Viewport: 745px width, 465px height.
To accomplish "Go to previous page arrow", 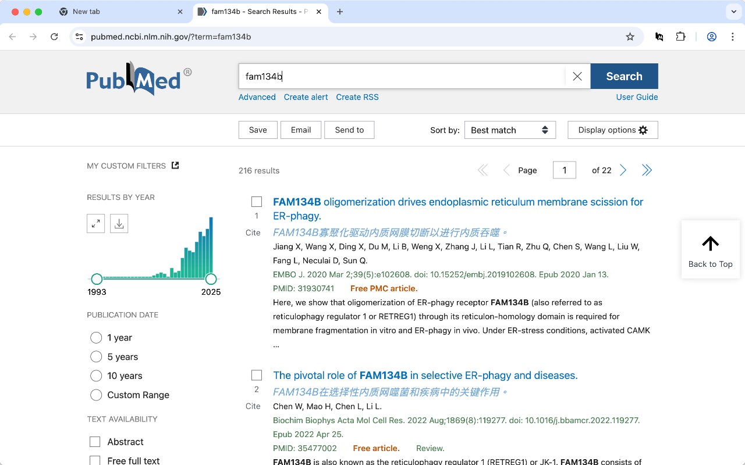I will pyautogui.click(x=506, y=170).
